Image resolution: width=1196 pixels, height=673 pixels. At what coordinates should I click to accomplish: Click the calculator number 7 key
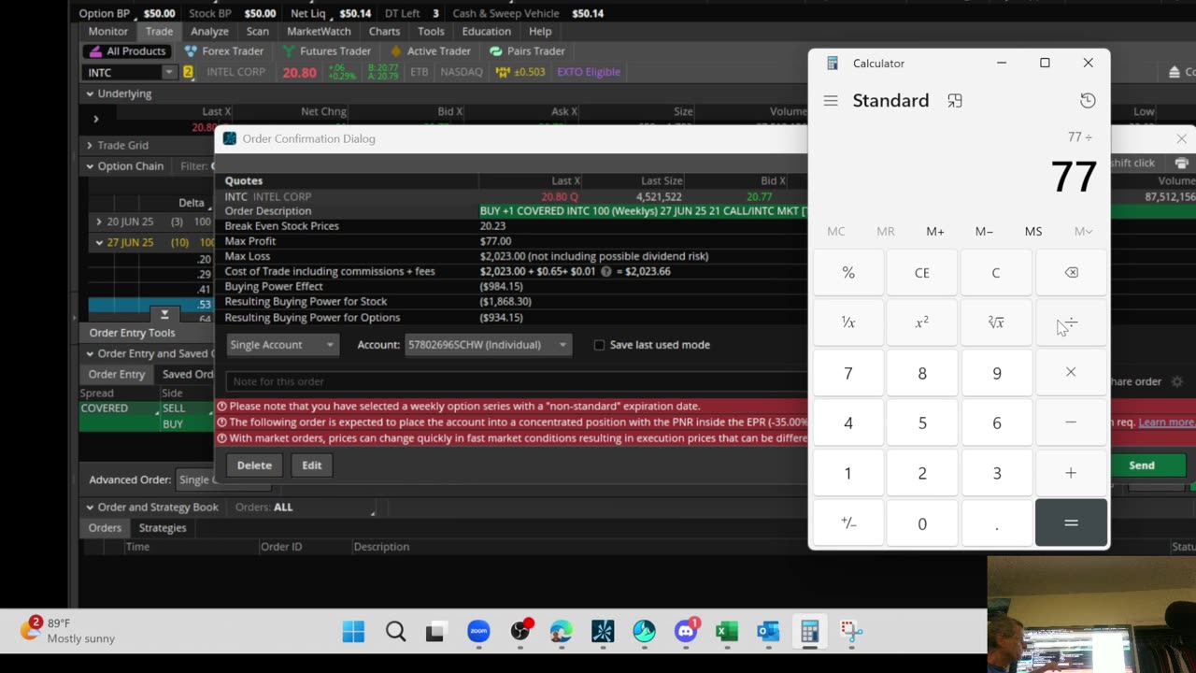coord(848,372)
